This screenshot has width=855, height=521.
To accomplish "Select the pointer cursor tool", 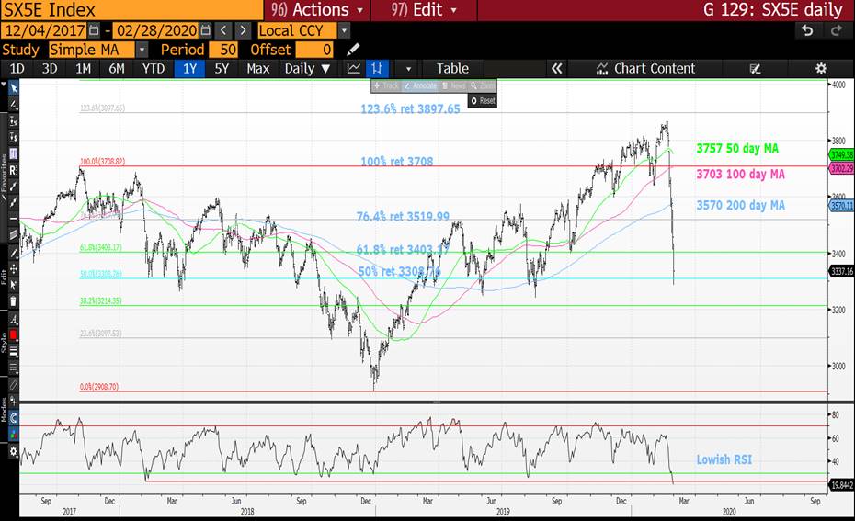I will pos(14,87).
